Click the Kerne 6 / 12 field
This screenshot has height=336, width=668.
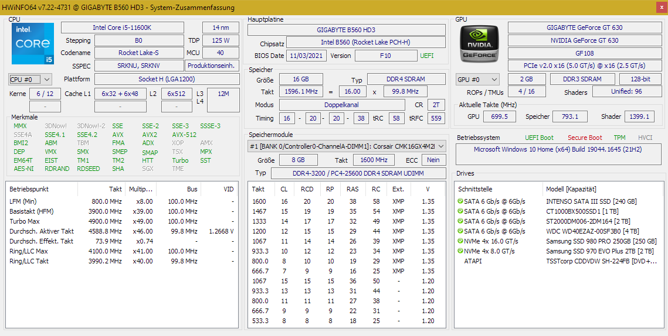[x=45, y=94]
